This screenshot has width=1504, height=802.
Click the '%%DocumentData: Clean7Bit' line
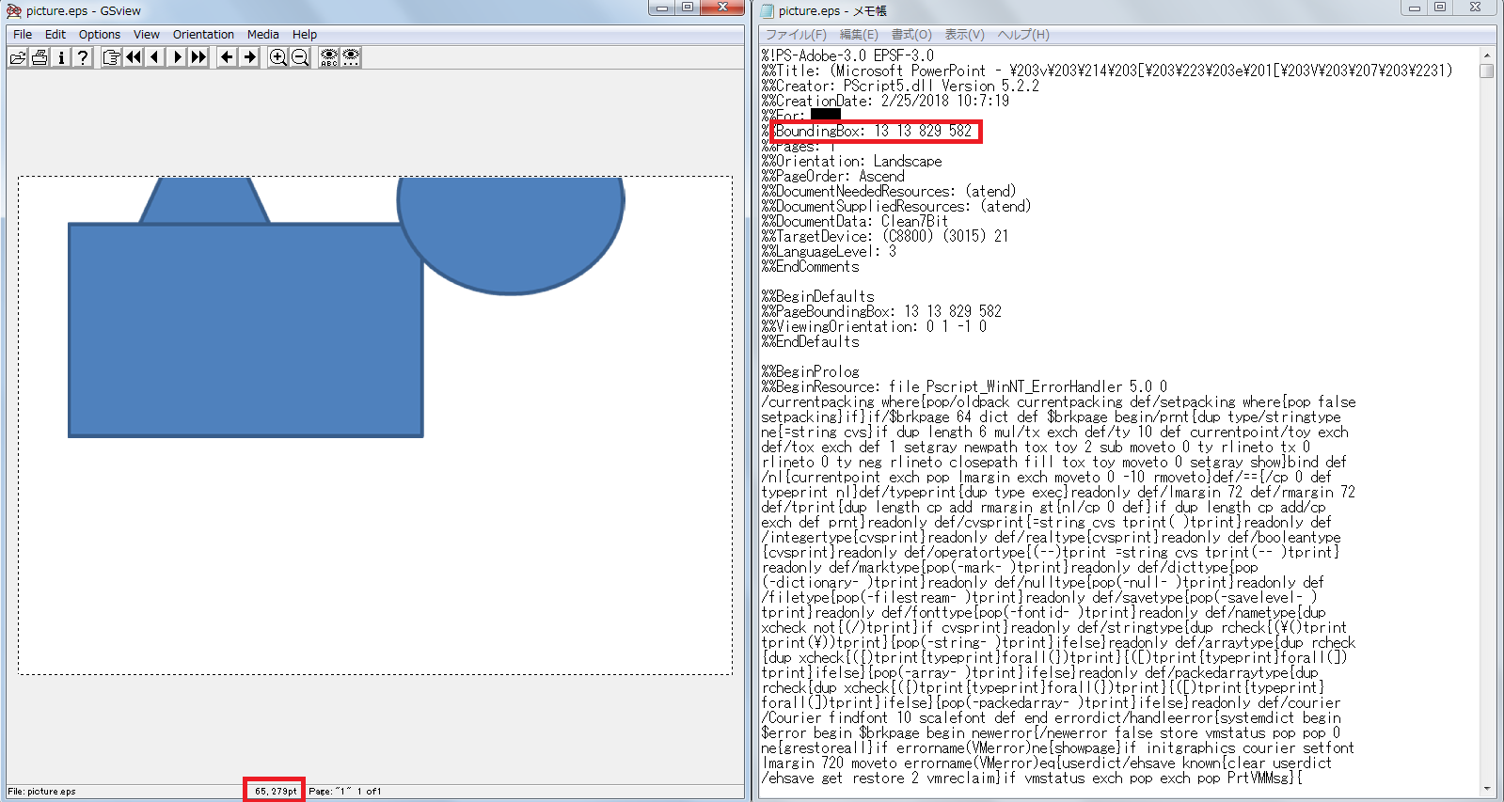click(855, 221)
